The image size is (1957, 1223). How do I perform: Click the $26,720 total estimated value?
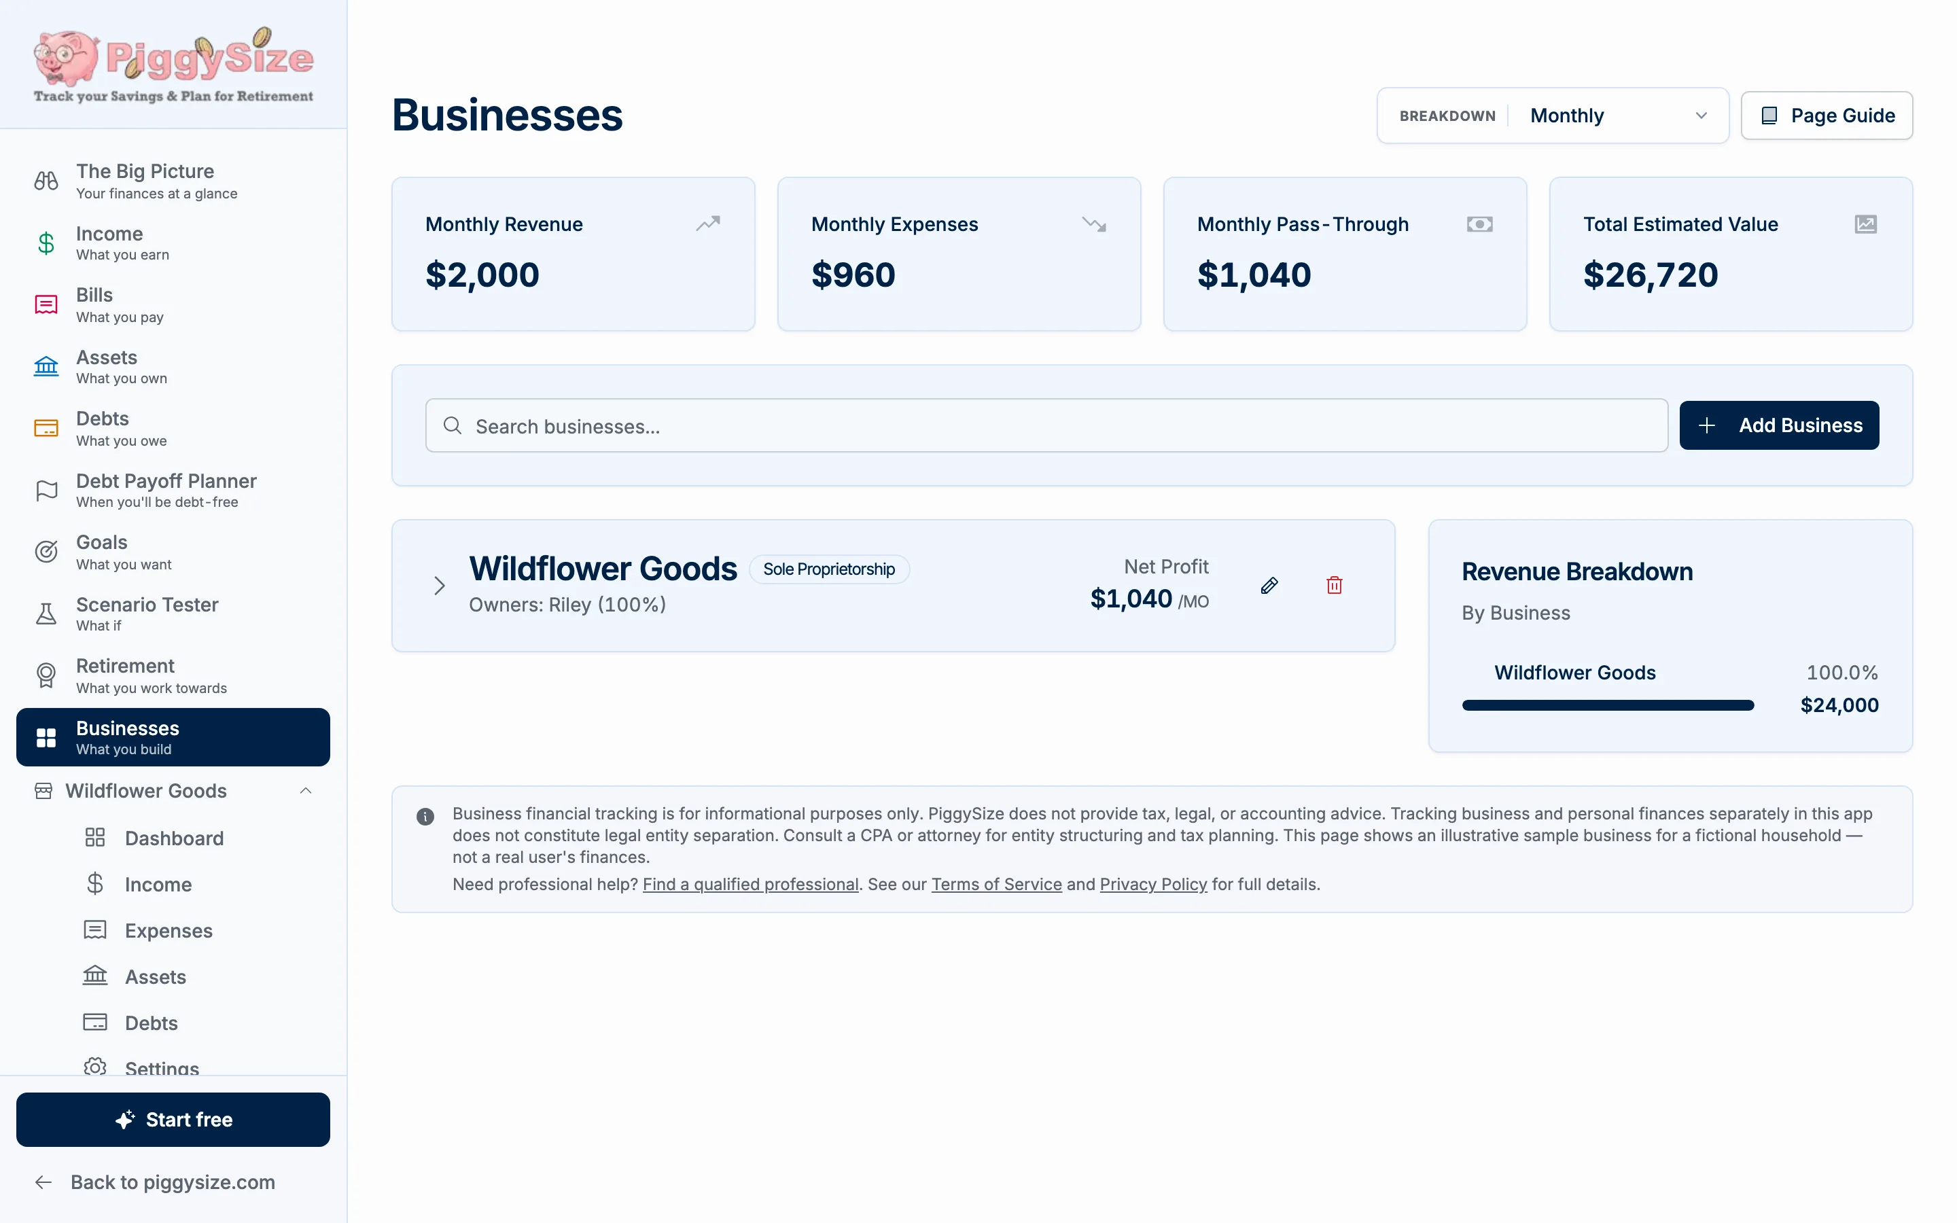coord(1651,275)
